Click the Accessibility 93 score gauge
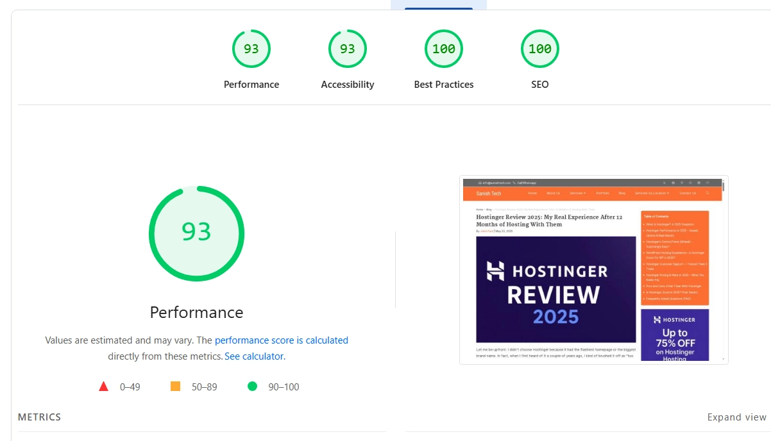The image size is (771, 441). tap(348, 49)
